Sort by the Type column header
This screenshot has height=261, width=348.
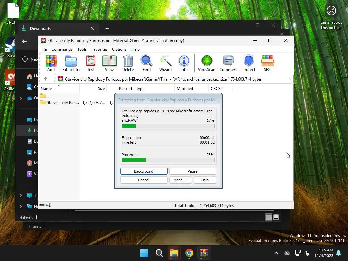154,89
